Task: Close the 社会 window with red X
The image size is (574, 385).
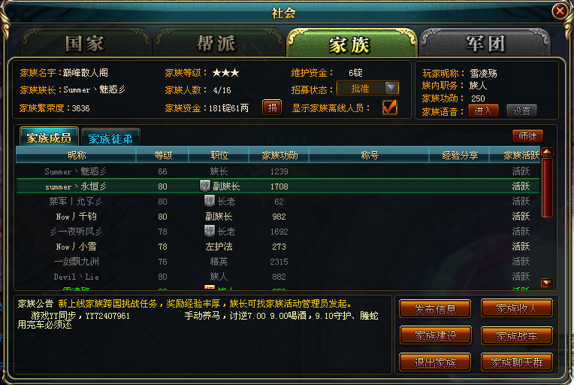Action: click(560, 11)
